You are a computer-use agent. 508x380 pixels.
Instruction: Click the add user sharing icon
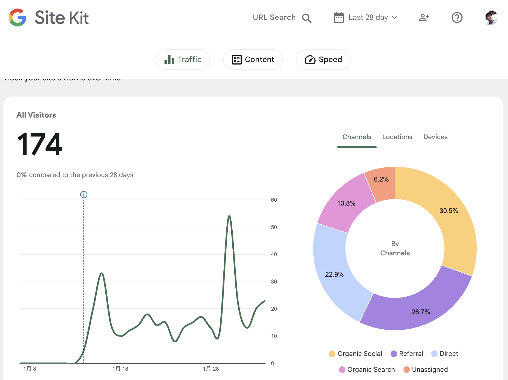pos(424,18)
